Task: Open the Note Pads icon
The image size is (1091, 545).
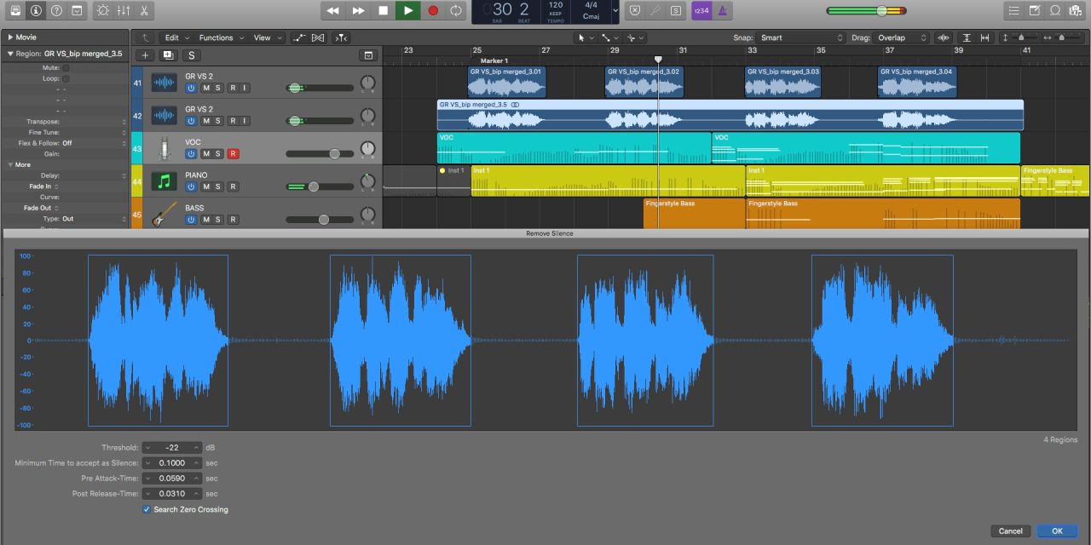Action: (1035, 10)
